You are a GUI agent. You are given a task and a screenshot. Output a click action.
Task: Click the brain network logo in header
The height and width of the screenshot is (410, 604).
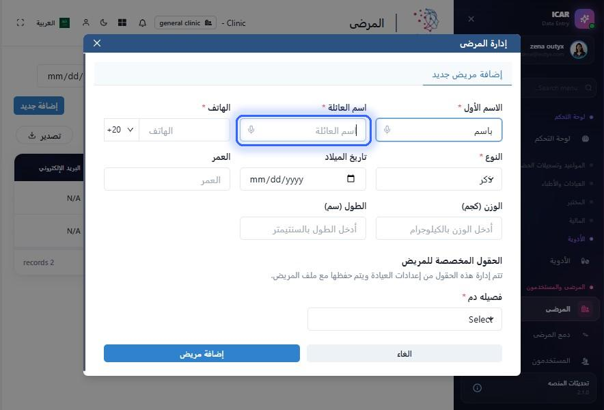click(x=426, y=19)
